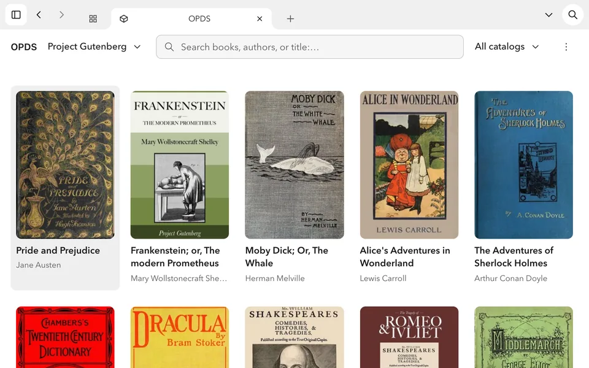Go forward with the right arrow

[61, 15]
